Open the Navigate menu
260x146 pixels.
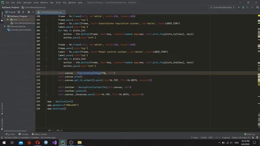click(x=27, y=2)
